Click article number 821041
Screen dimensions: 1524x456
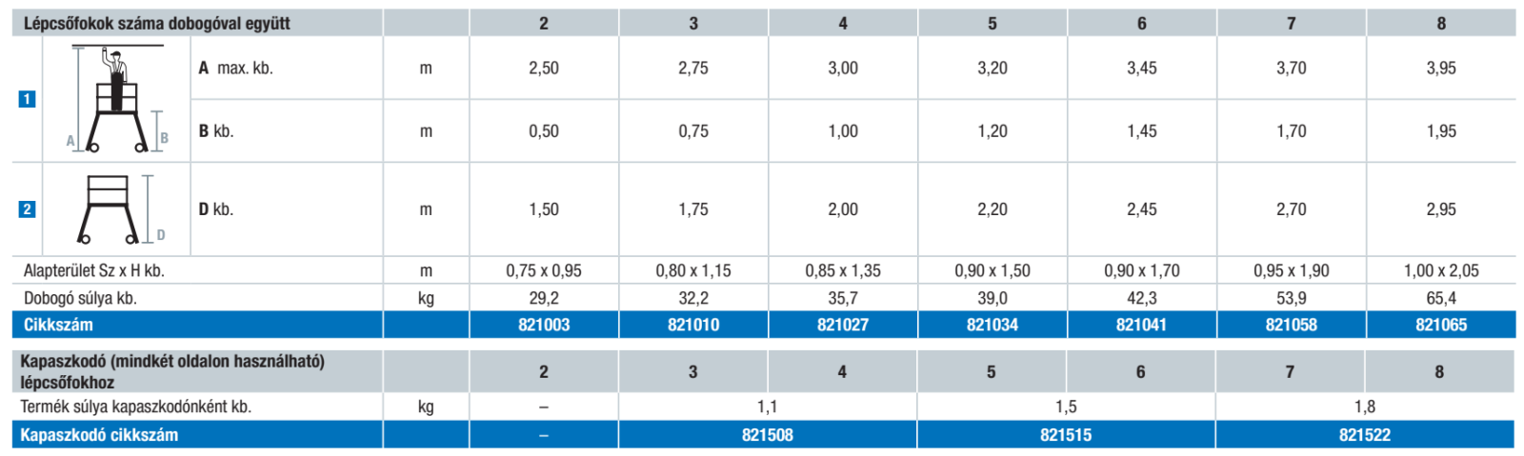1141,325
